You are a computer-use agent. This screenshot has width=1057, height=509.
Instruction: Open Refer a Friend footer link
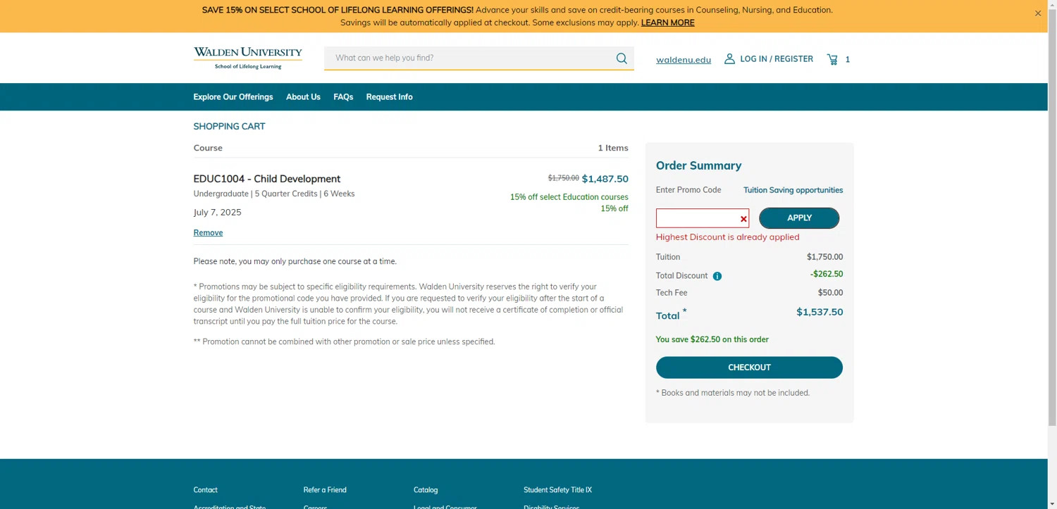[325, 490]
